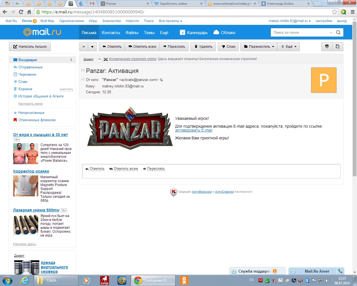Bookmark page with star icon
This screenshot has height=286, width=357.
click(335, 12)
